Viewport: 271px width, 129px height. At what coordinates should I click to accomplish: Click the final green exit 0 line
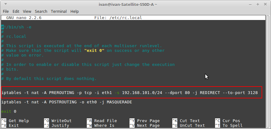9,112
